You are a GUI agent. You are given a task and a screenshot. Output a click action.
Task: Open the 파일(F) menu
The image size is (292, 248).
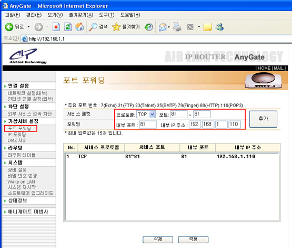coord(13,15)
